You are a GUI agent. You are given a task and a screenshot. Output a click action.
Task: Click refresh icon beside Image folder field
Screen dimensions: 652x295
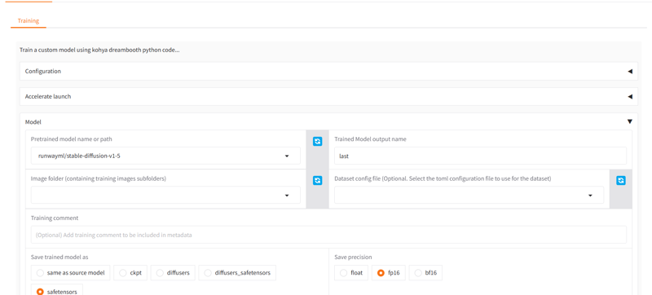(x=317, y=180)
